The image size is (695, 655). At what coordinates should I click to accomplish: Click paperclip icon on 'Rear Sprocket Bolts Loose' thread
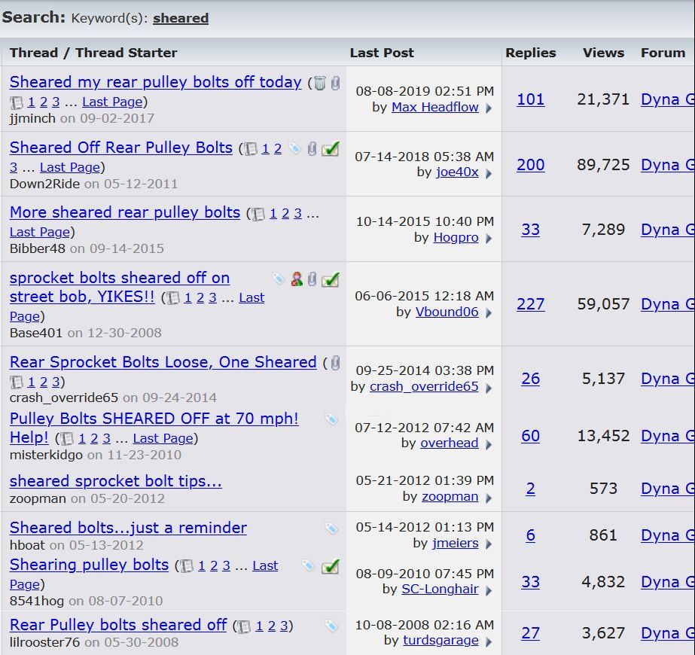pyautogui.click(x=335, y=363)
